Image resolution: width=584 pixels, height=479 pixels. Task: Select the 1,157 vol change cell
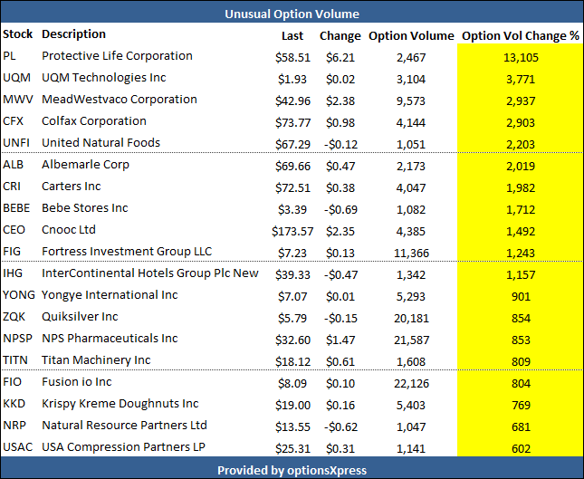tap(521, 275)
